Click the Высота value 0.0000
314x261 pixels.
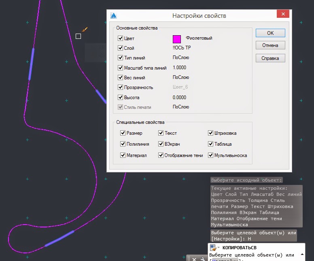(179, 98)
